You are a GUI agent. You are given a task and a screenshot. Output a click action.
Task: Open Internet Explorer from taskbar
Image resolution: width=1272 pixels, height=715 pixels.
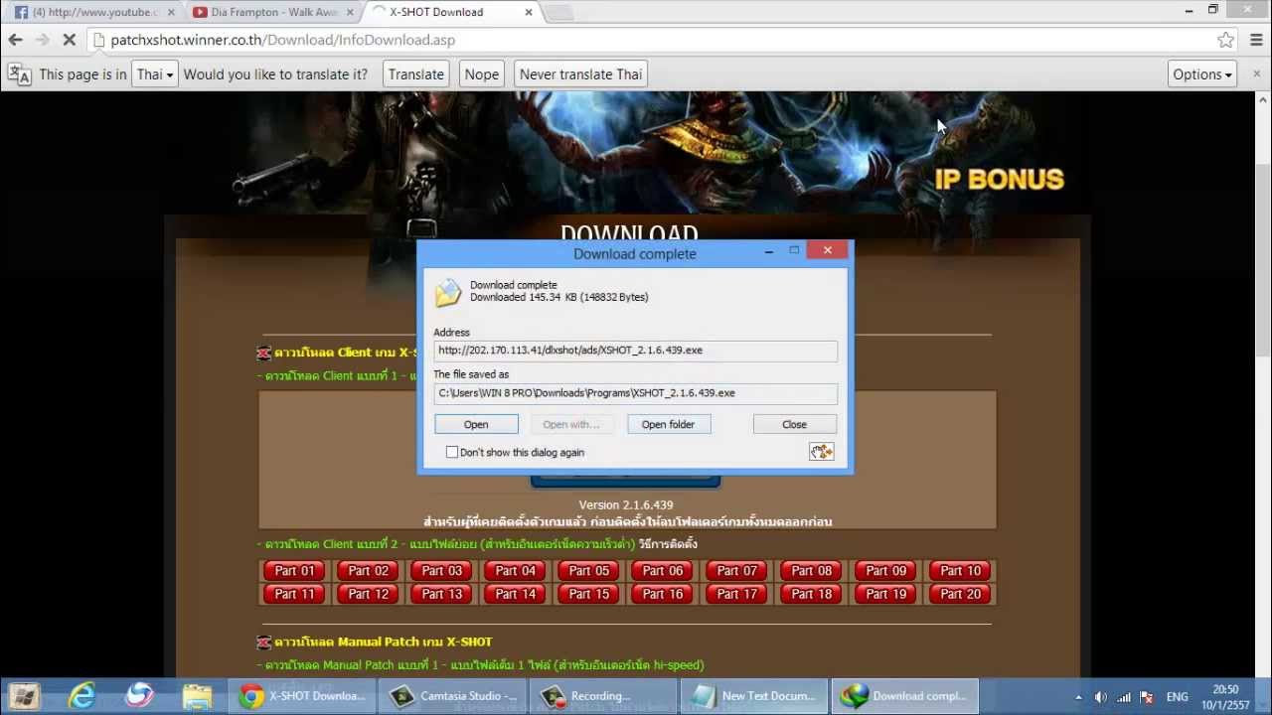pos(81,696)
